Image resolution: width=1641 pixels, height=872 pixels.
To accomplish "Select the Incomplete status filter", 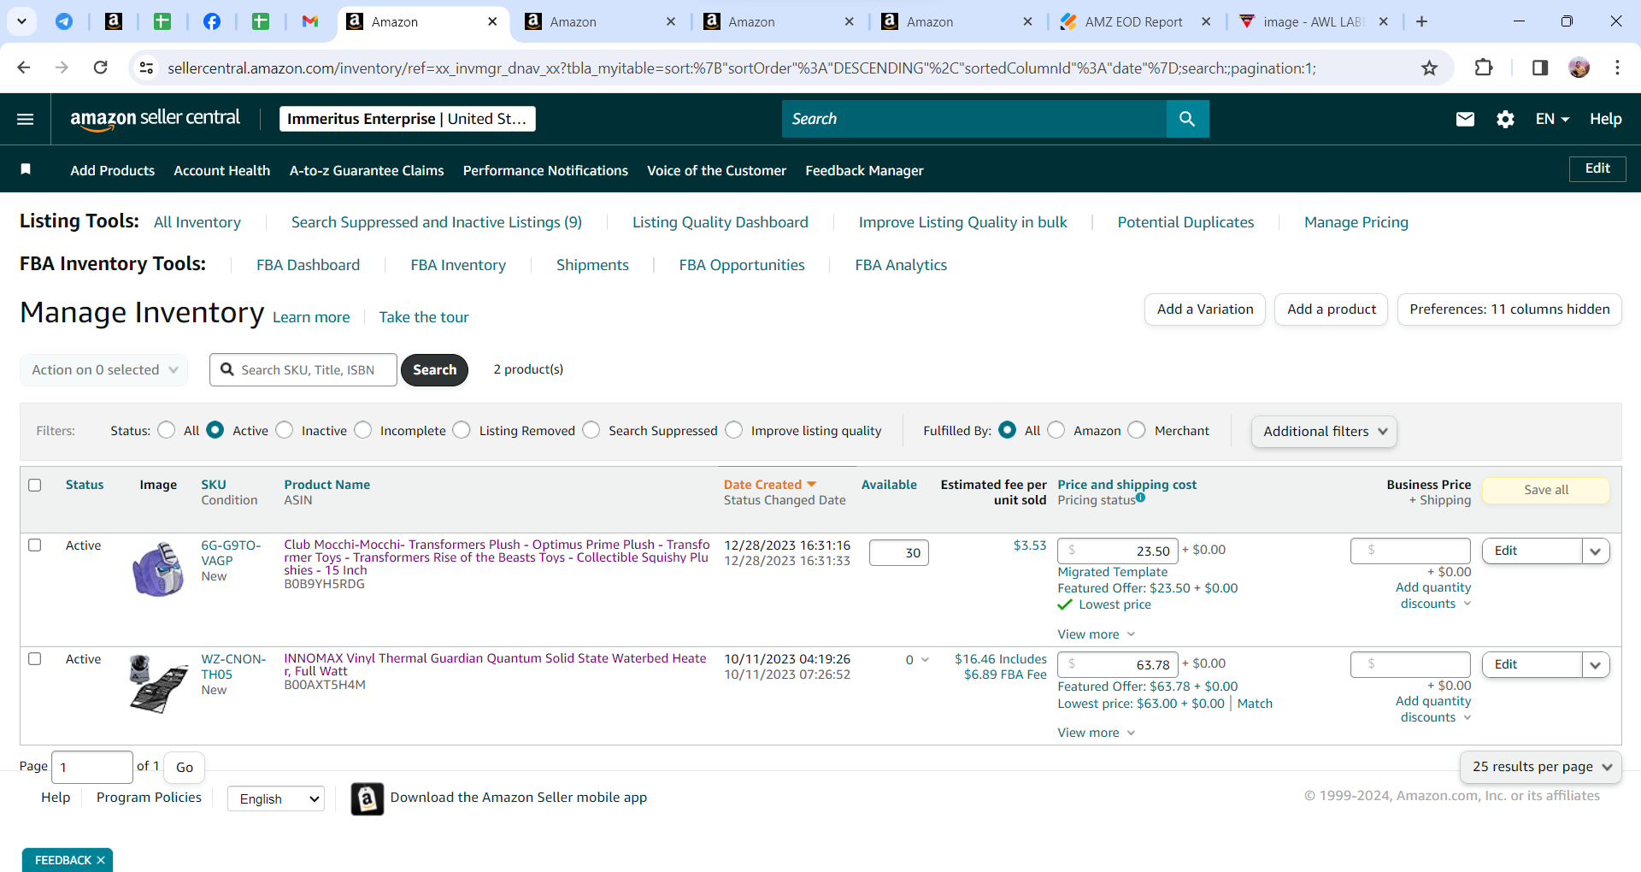I will coord(363,430).
